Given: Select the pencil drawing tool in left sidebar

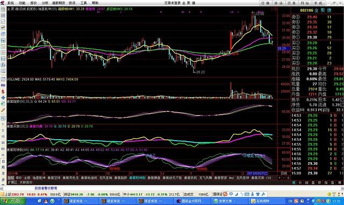Looking at the screenshot, I should point(3,110).
